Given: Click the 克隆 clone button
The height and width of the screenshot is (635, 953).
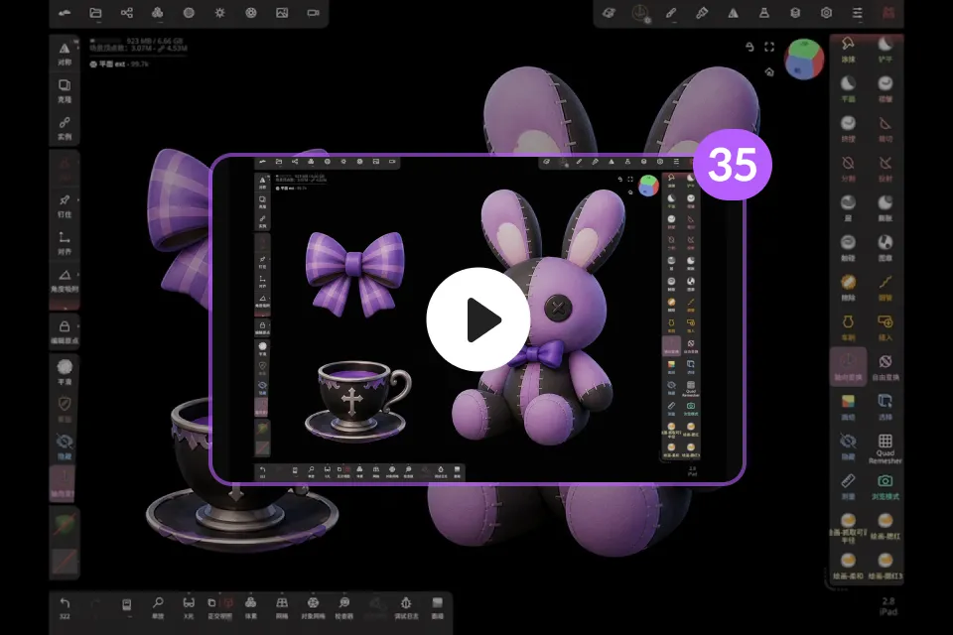Looking at the screenshot, I should click(65, 90).
